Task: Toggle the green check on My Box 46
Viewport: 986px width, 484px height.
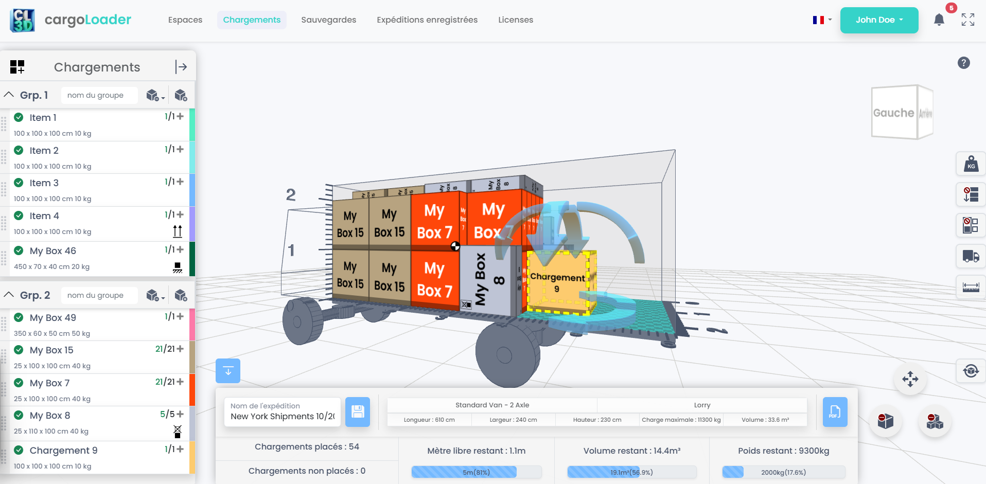Action: 19,250
